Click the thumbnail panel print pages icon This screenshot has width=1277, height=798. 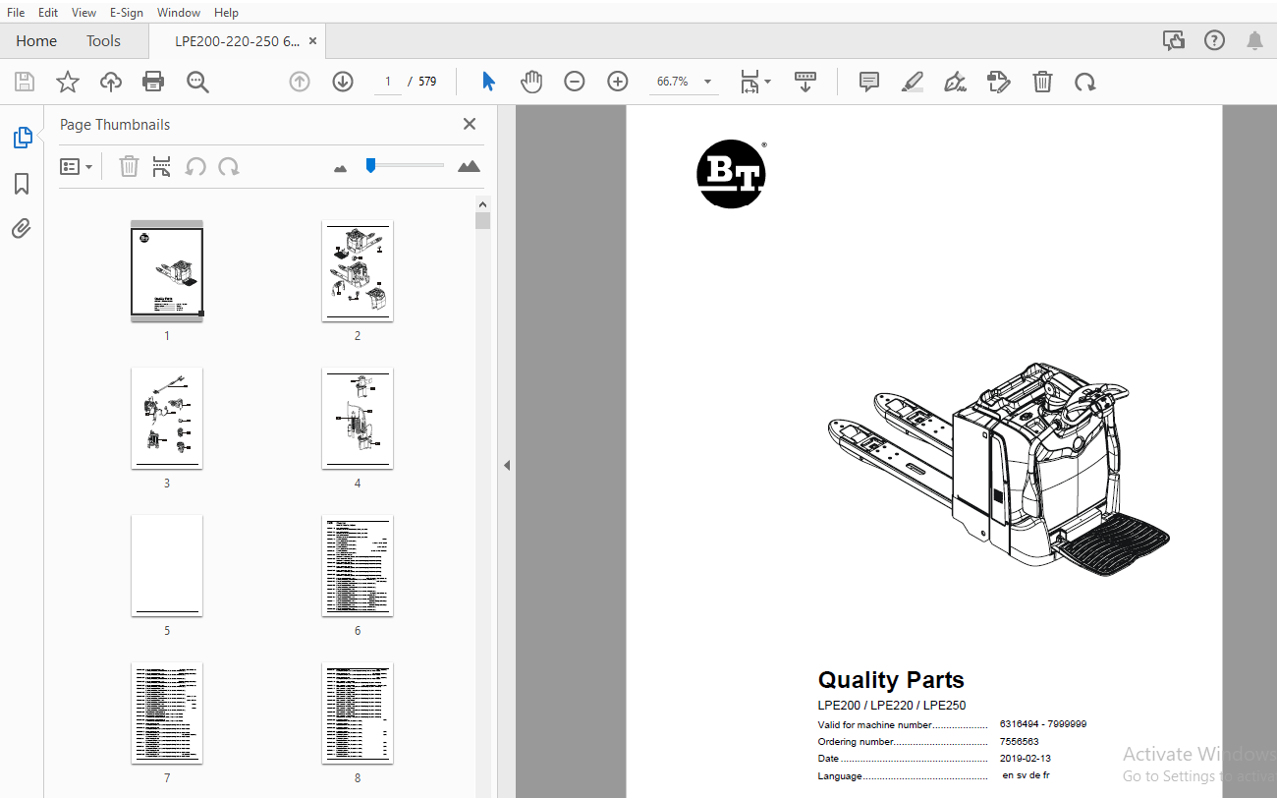click(162, 166)
